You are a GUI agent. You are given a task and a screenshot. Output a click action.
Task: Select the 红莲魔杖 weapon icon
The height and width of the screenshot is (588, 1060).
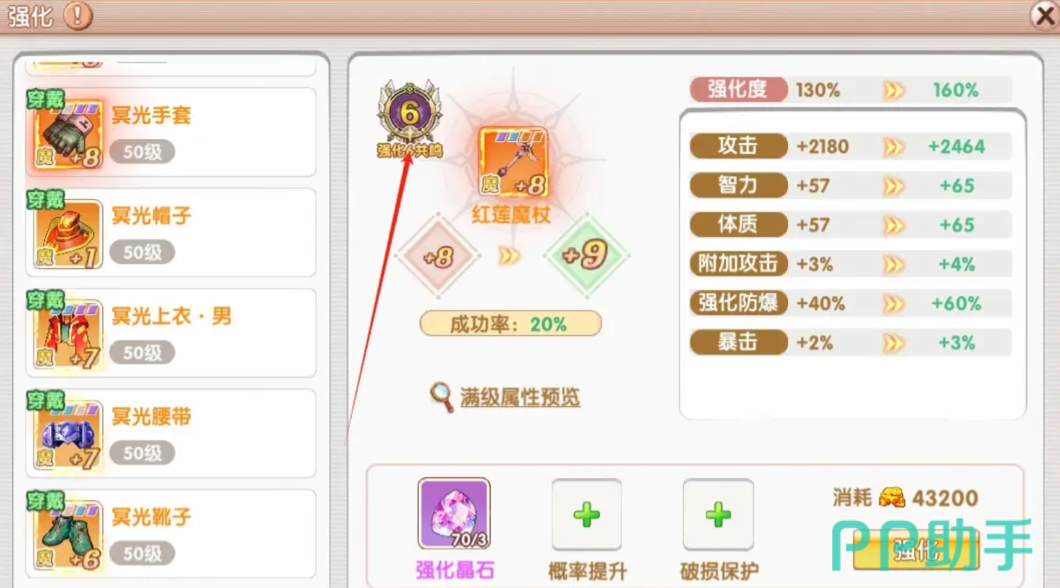(513, 163)
